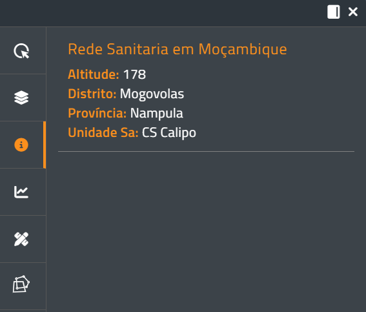Open the layers stack panel
The width and height of the screenshot is (366, 312).
21,98
